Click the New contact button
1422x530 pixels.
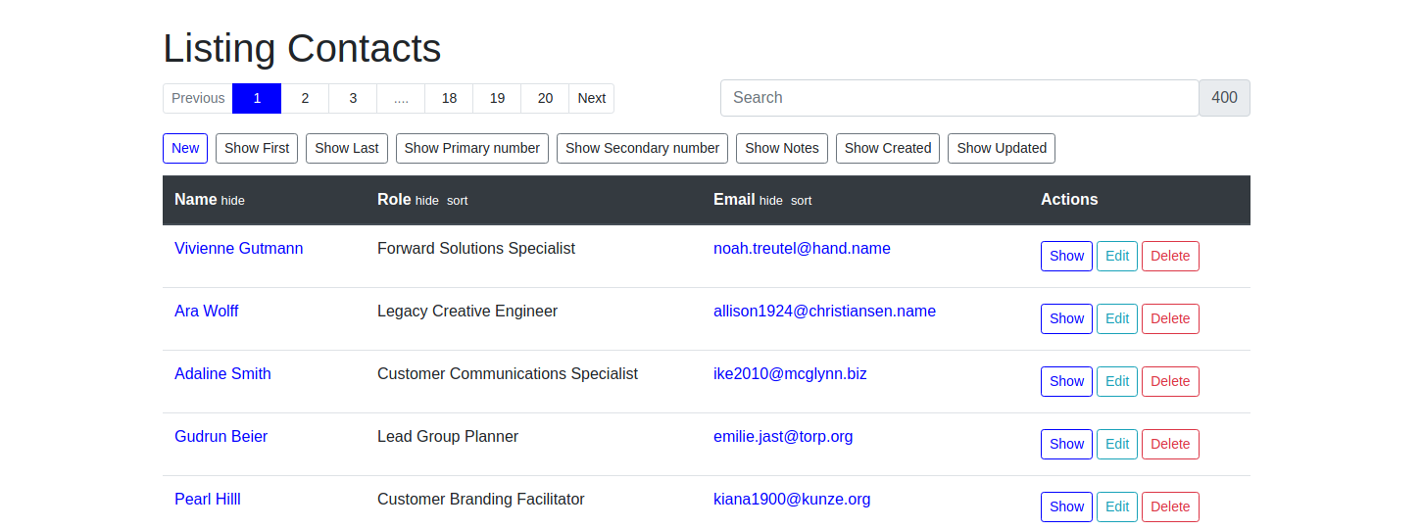pos(184,148)
